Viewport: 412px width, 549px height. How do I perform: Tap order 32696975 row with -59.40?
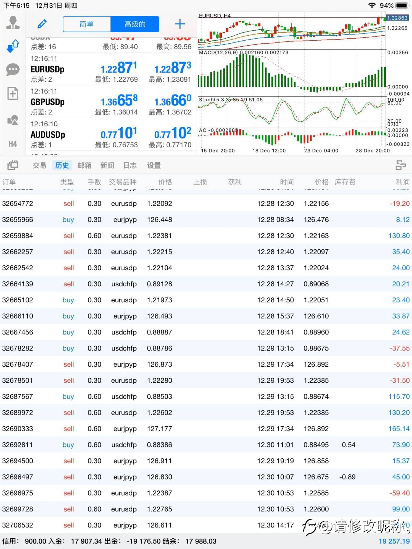(206, 493)
